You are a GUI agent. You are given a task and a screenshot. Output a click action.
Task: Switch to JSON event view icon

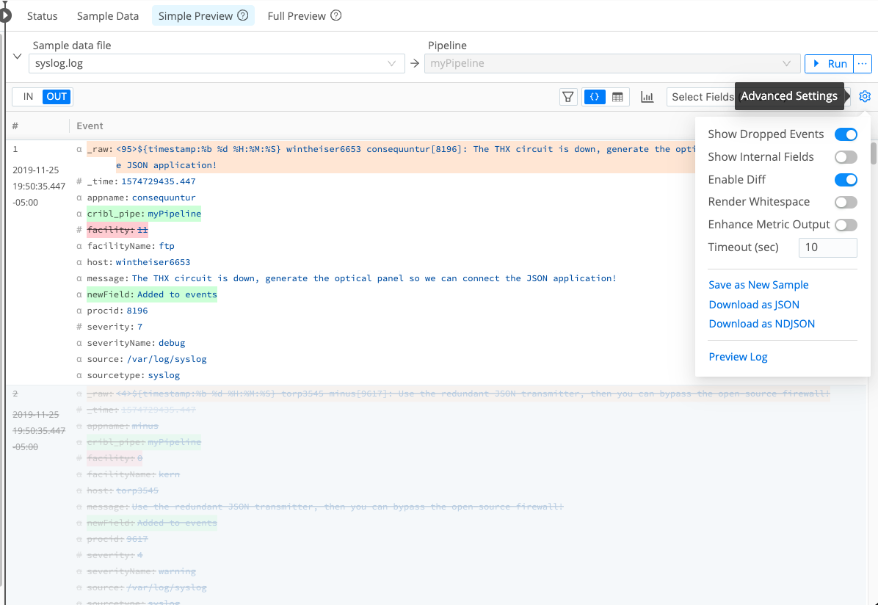(x=595, y=97)
